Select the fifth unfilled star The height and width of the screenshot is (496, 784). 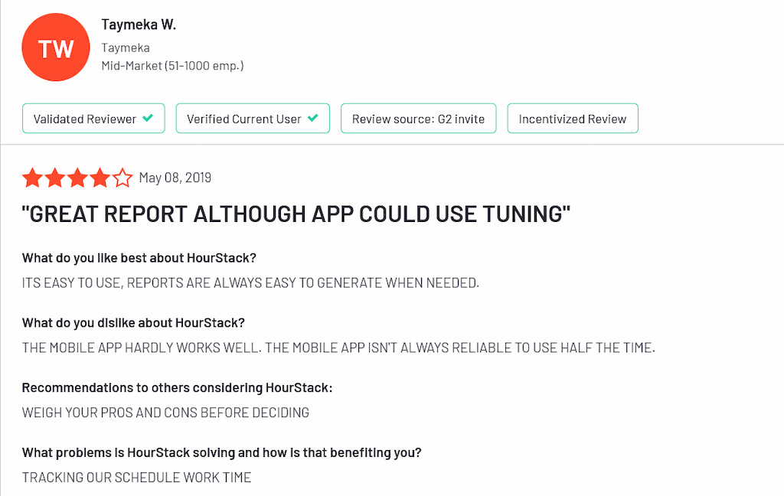pos(122,178)
